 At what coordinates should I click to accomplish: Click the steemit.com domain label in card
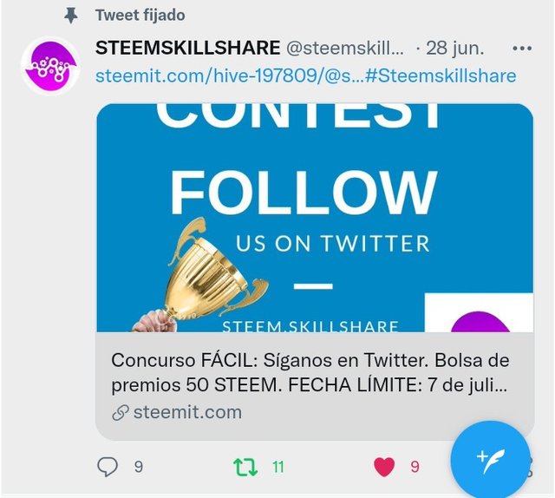[187, 413]
